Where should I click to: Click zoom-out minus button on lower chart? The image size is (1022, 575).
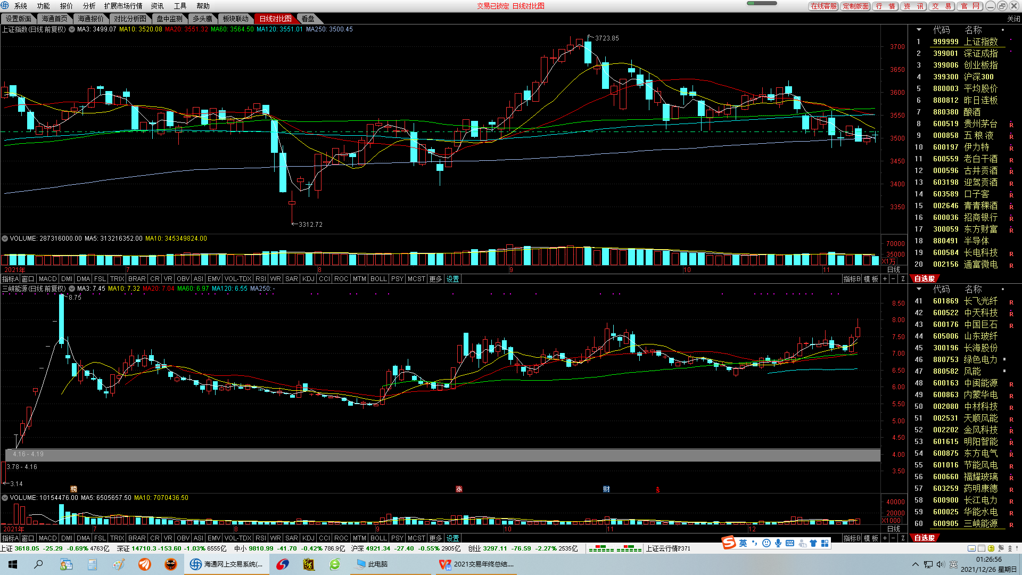[x=894, y=538]
